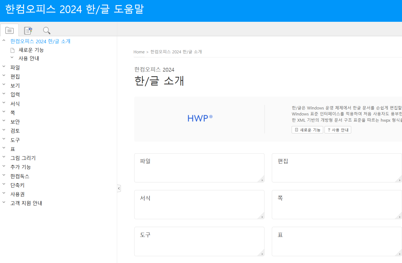Open the 그림 그리기 topic in tree
This screenshot has width=402, height=263.
point(23,158)
